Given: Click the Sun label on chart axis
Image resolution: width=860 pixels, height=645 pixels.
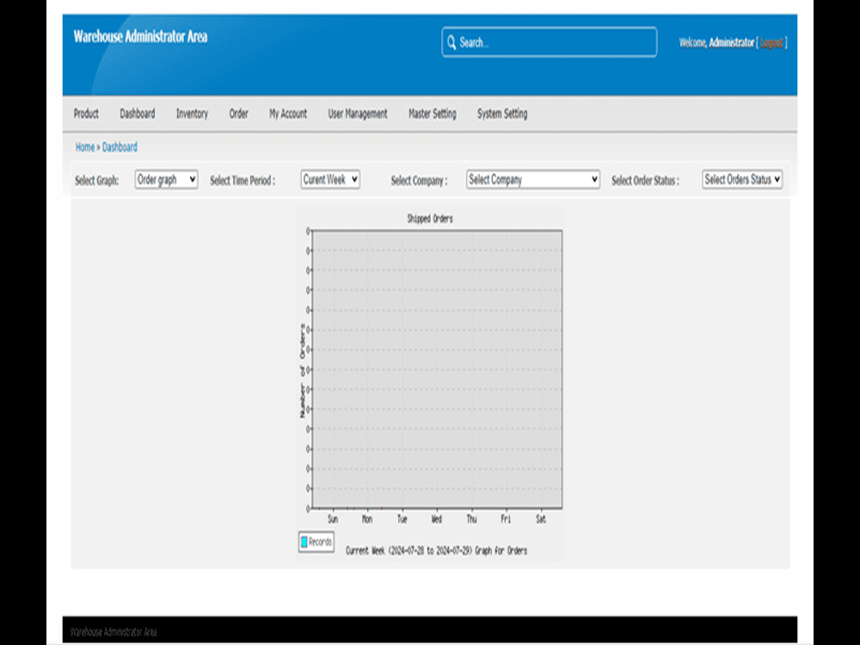Looking at the screenshot, I should [x=333, y=519].
